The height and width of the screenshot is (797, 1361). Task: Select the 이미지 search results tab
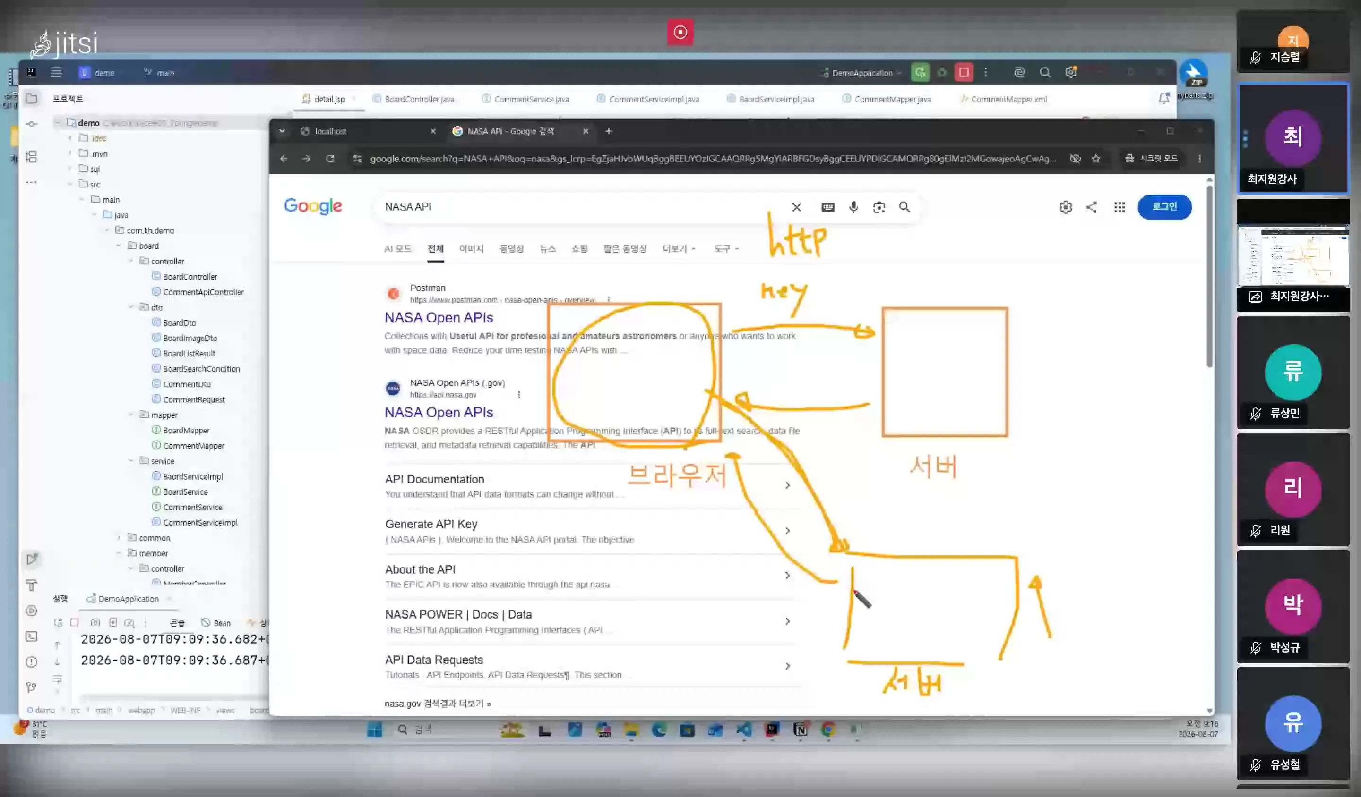pos(471,248)
